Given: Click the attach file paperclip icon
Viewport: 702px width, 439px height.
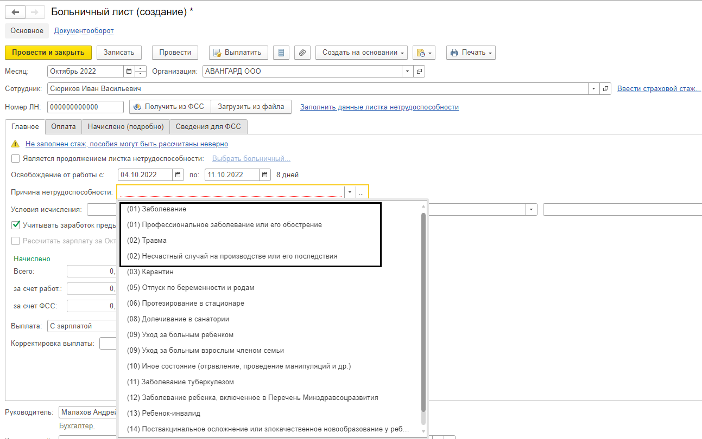Looking at the screenshot, I should pyautogui.click(x=302, y=53).
